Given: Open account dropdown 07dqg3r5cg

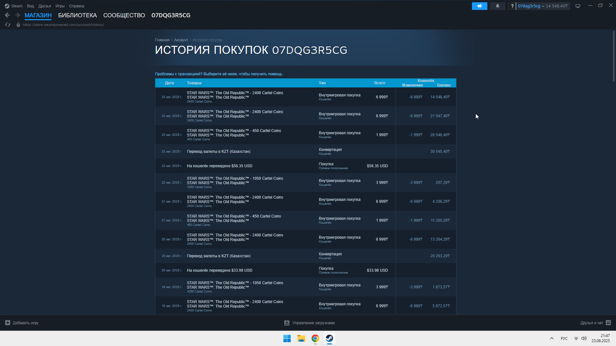Looking at the screenshot, I should pyautogui.click(x=531, y=6).
